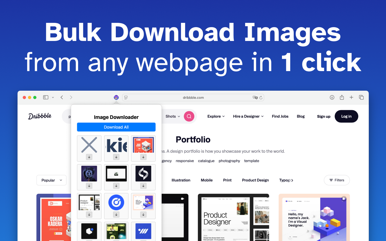Image resolution: width=386 pixels, height=241 pixels.
Task: Open the sidebar options chevron in Safari
Action: coord(53,97)
